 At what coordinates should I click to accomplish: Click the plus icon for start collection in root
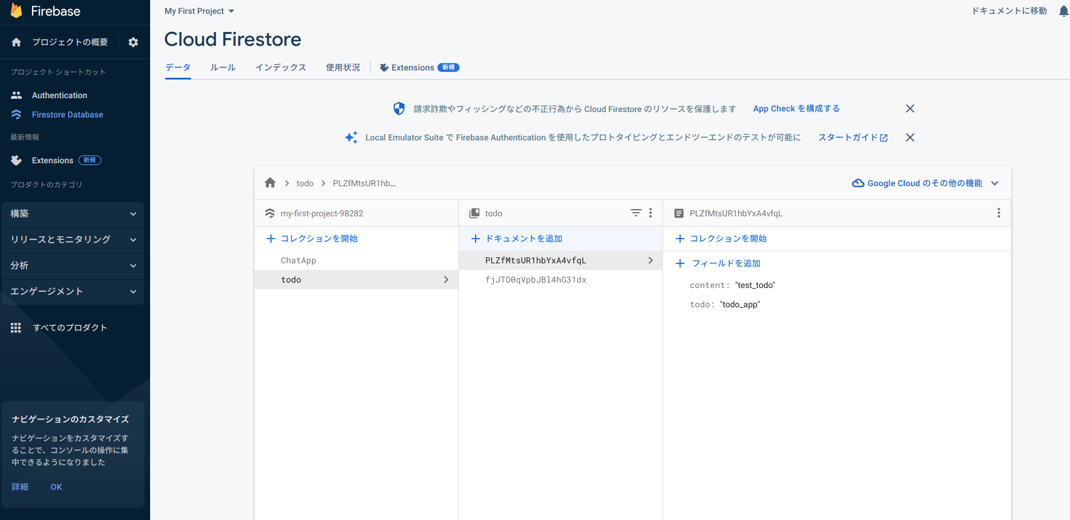coord(271,239)
